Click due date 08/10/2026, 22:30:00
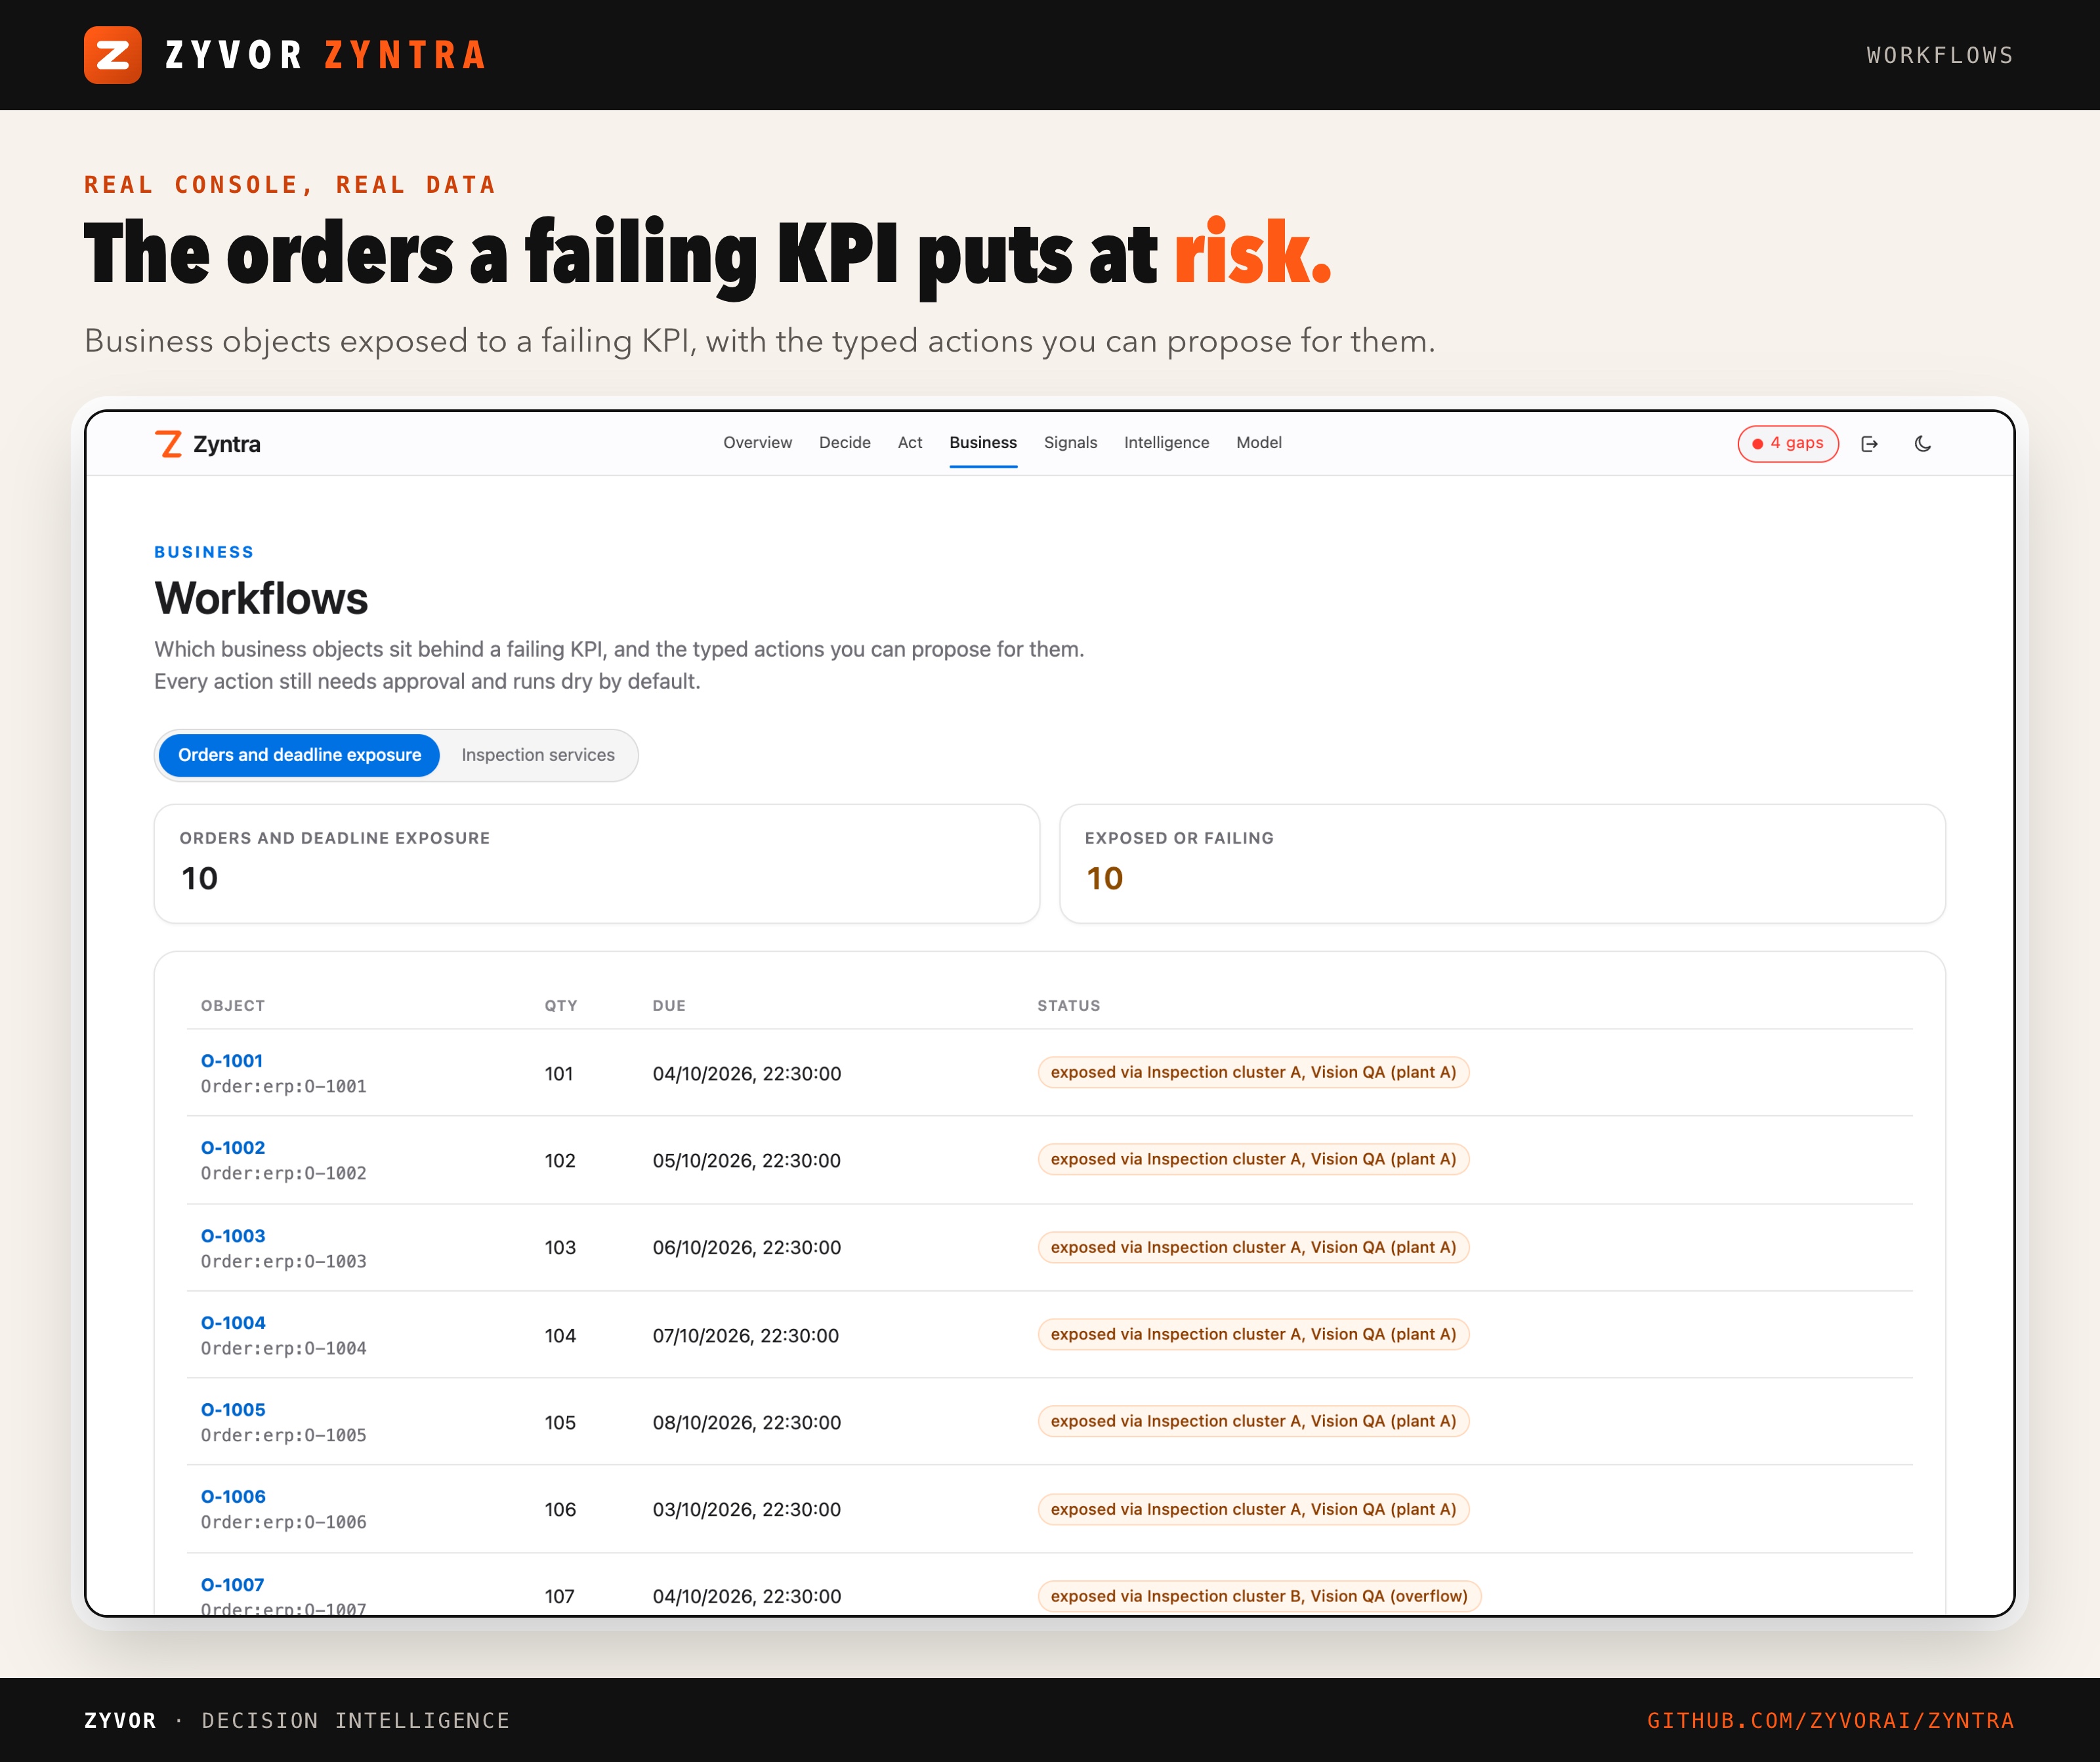 click(x=747, y=1422)
